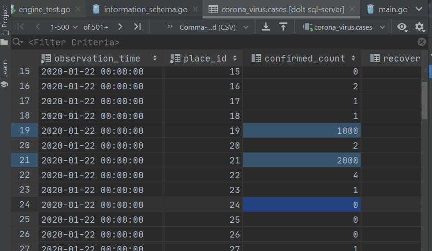
Task: Close the engine_test.go tab
Action: pyautogui.click(x=78, y=9)
